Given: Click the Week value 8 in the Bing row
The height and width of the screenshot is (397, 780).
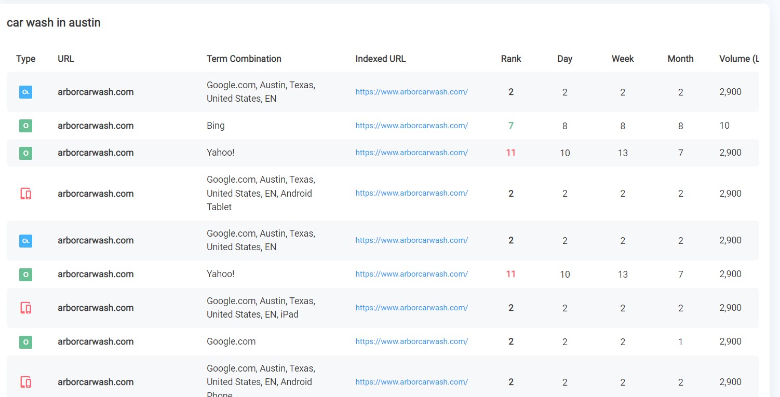Looking at the screenshot, I should pos(623,126).
